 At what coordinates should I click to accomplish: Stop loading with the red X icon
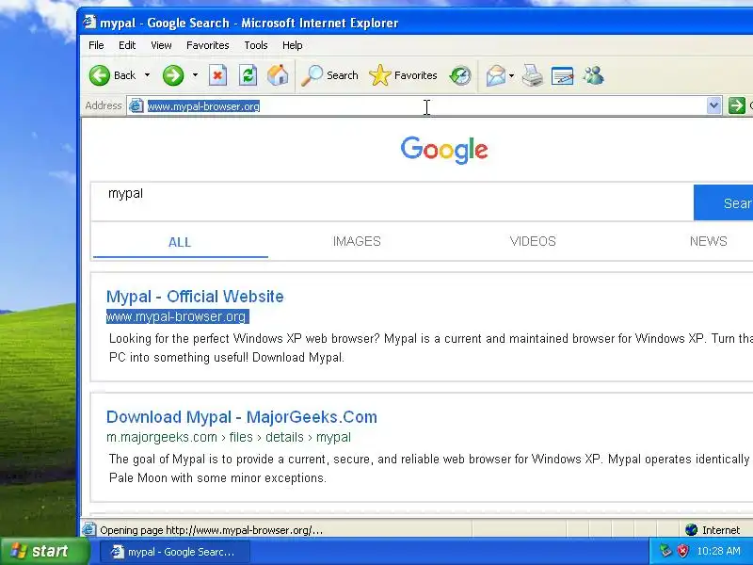[217, 75]
